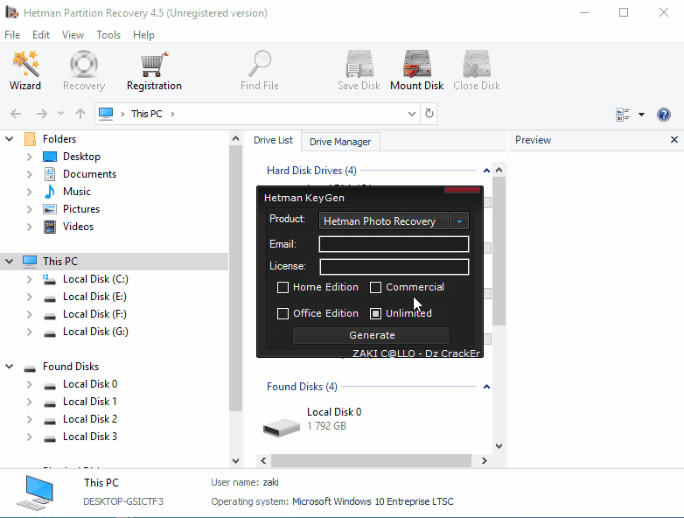
Task: Check the Home Edition checkbox
Action: click(283, 287)
